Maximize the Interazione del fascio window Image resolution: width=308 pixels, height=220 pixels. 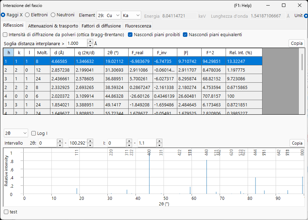(284, 5)
